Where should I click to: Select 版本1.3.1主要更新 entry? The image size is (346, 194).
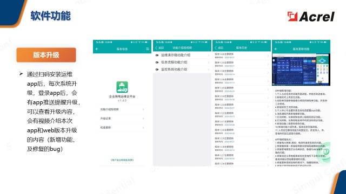pos(242,123)
